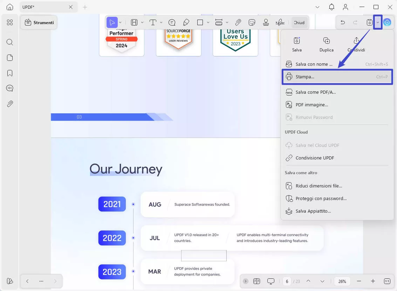Viewport: 397px width, 291px height.
Task: Zoom in with plus button
Action: coord(373,281)
